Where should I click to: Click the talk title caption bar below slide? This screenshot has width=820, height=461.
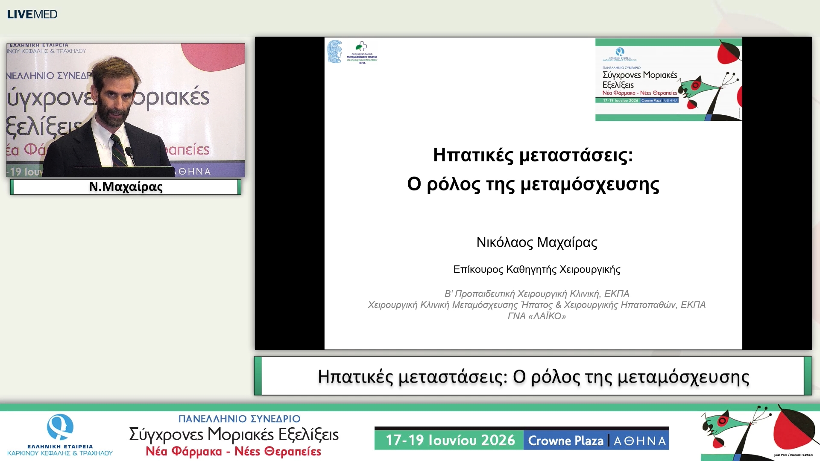tap(533, 376)
